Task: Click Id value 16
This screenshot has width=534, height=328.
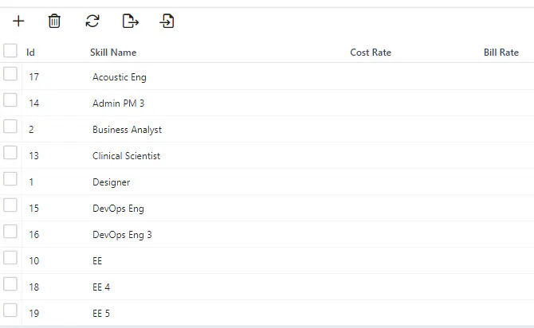Action: point(34,234)
